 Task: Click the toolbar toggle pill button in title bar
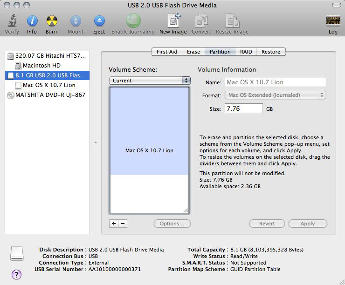(x=336, y=5)
